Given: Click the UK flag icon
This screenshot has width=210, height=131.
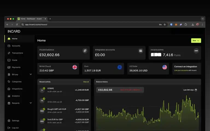Looking at the screenshot, I should click(75, 67).
